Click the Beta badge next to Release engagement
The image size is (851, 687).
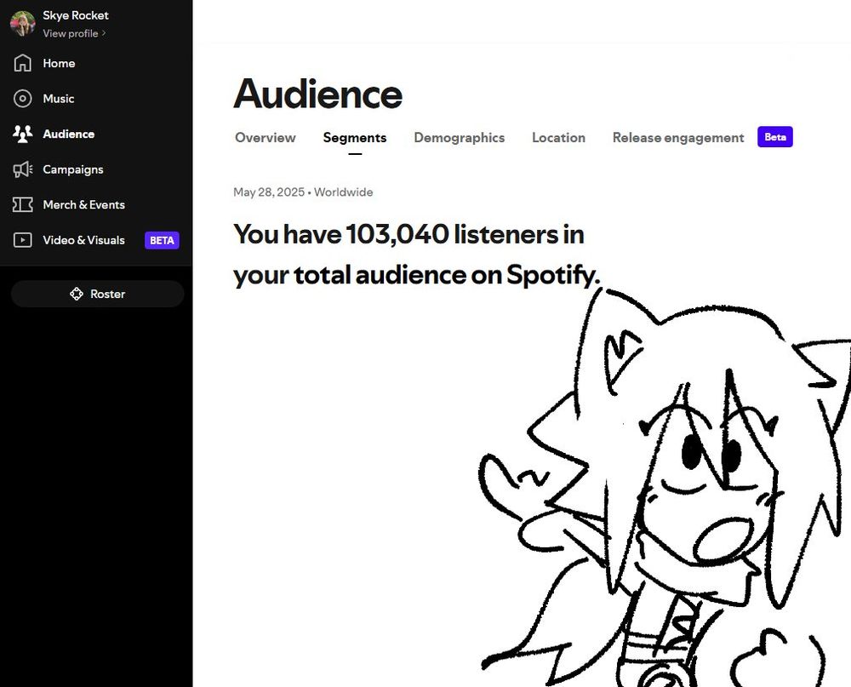774,136
